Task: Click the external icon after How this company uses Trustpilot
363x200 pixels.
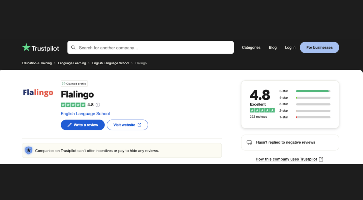Action: [x=321, y=159]
